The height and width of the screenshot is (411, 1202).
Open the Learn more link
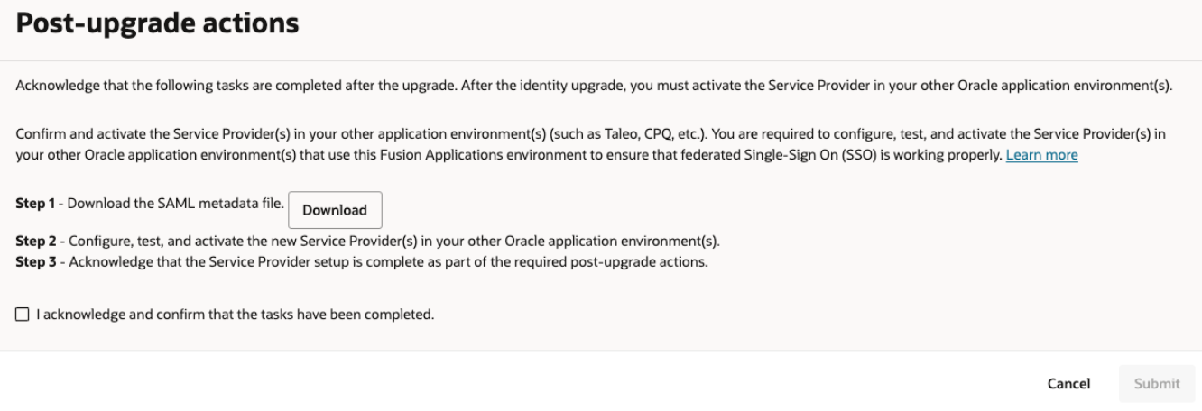pos(1041,155)
